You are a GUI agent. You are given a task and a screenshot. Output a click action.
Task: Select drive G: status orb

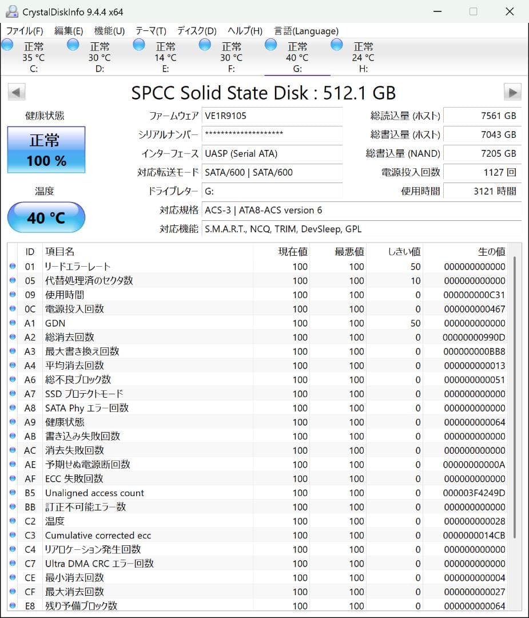(271, 45)
